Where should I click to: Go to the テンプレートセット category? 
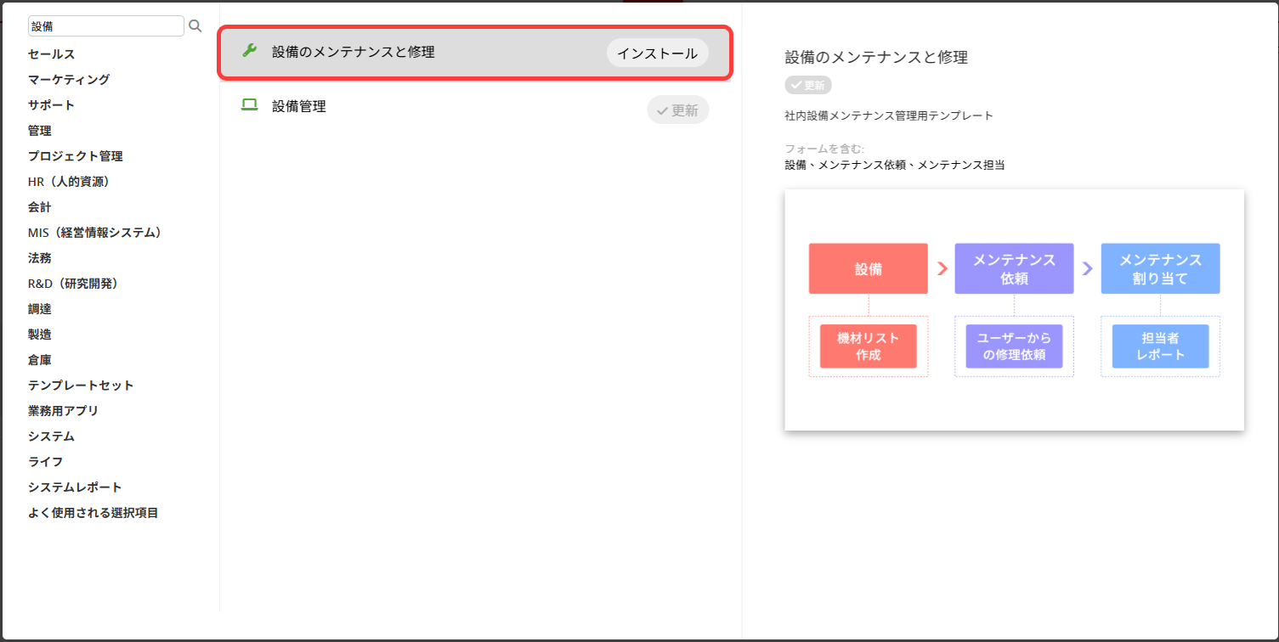click(81, 386)
